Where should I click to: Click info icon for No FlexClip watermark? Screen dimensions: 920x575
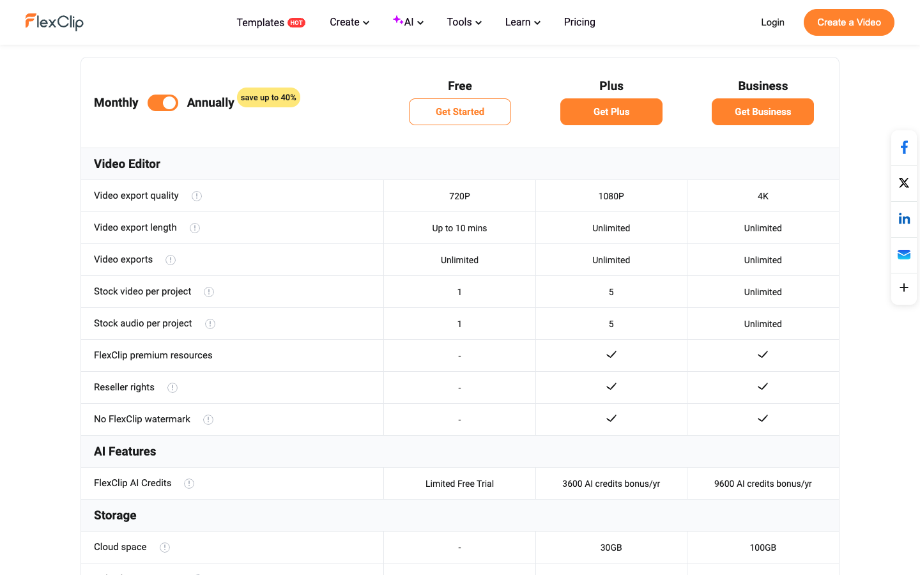(x=208, y=420)
